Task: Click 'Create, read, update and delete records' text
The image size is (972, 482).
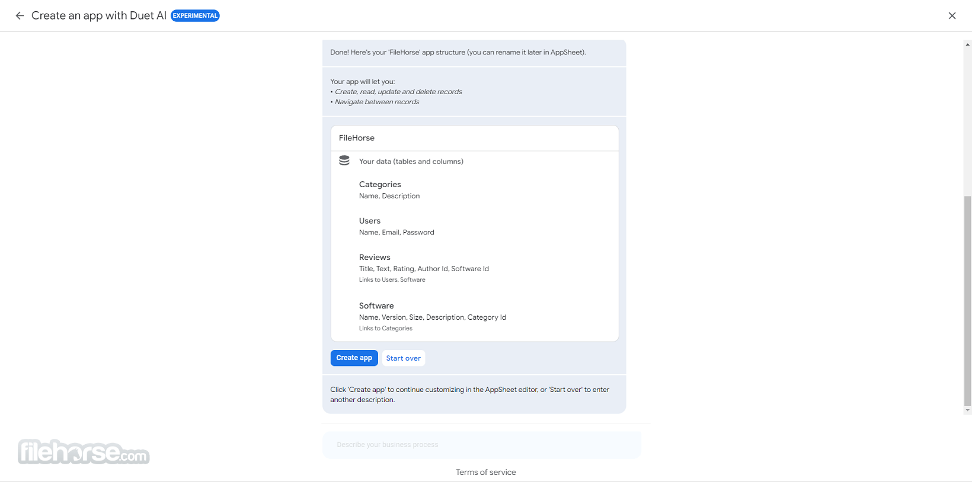Action: (x=398, y=92)
